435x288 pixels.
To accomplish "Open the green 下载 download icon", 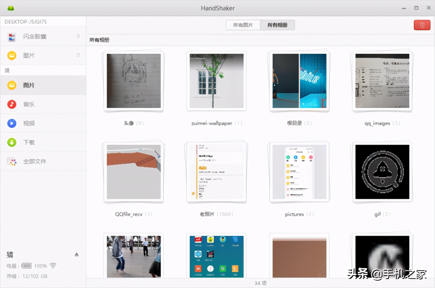I will pyautogui.click(x=12, y=142).
